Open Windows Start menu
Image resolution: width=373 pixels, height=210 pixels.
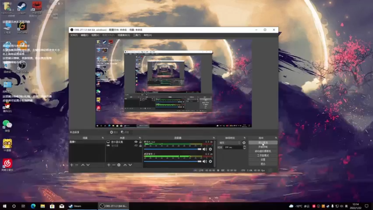tap(4, 206)
